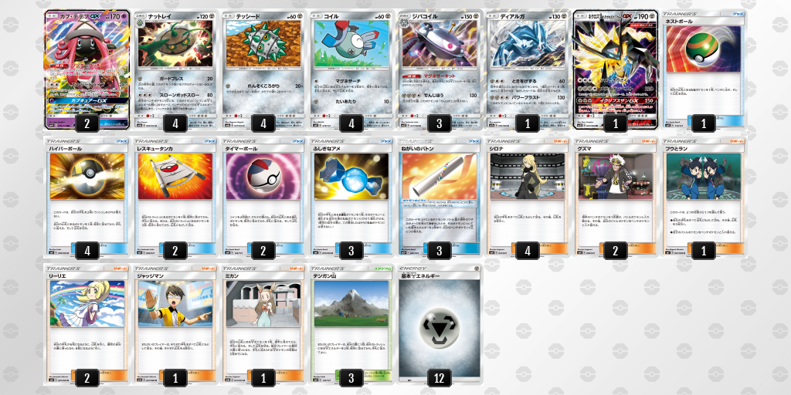Open the Guzma supporter card
The width and height of the screenshot is (791, 395).
616,197
